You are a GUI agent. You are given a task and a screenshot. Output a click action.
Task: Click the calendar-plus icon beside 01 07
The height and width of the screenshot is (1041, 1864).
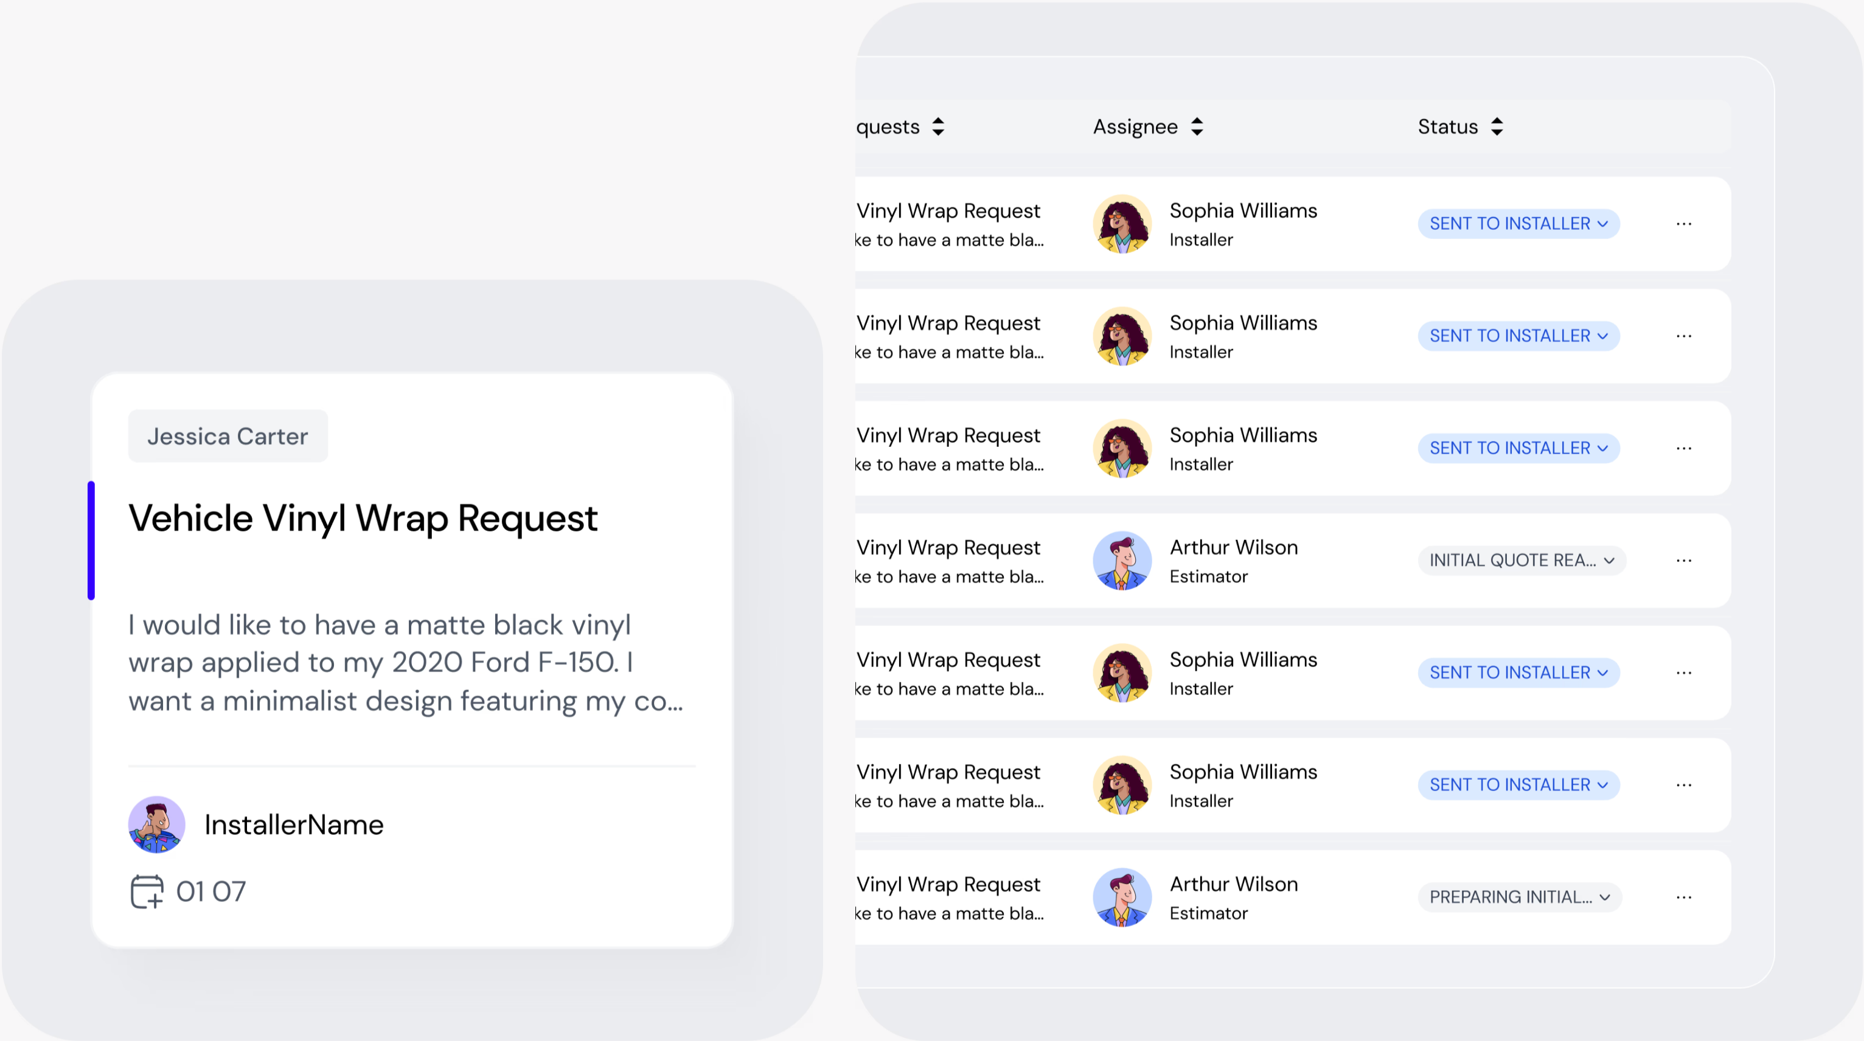[x=147, y=891]
